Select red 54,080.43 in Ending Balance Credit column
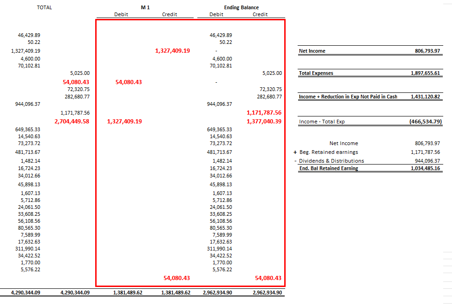 pos(268,278)
